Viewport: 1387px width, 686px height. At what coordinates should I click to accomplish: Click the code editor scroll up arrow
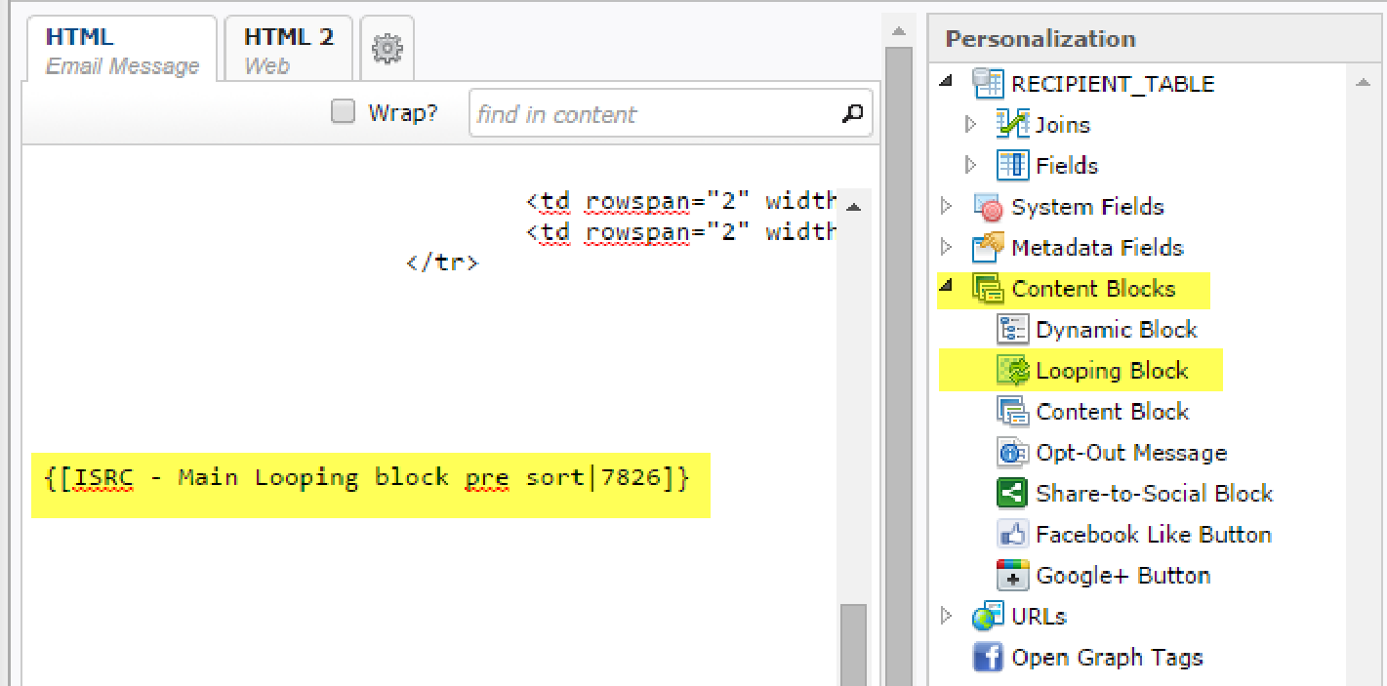coord(853,208)
